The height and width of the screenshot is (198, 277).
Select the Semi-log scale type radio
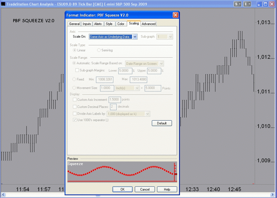pos(99,50)
